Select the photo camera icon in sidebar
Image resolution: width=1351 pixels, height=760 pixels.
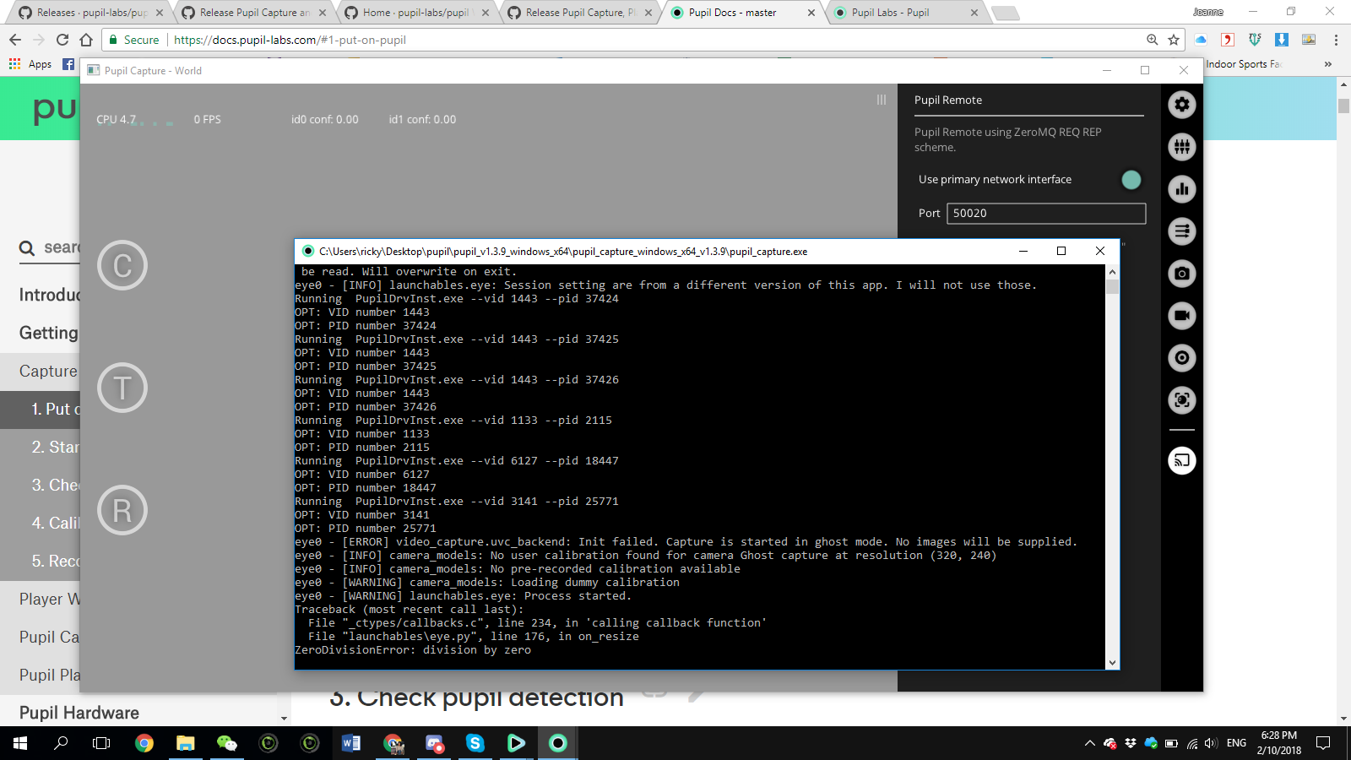[1182, 274]
